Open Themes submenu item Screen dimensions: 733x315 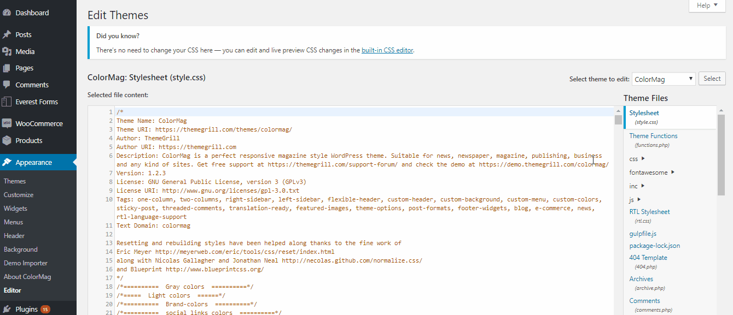(15, 181)
